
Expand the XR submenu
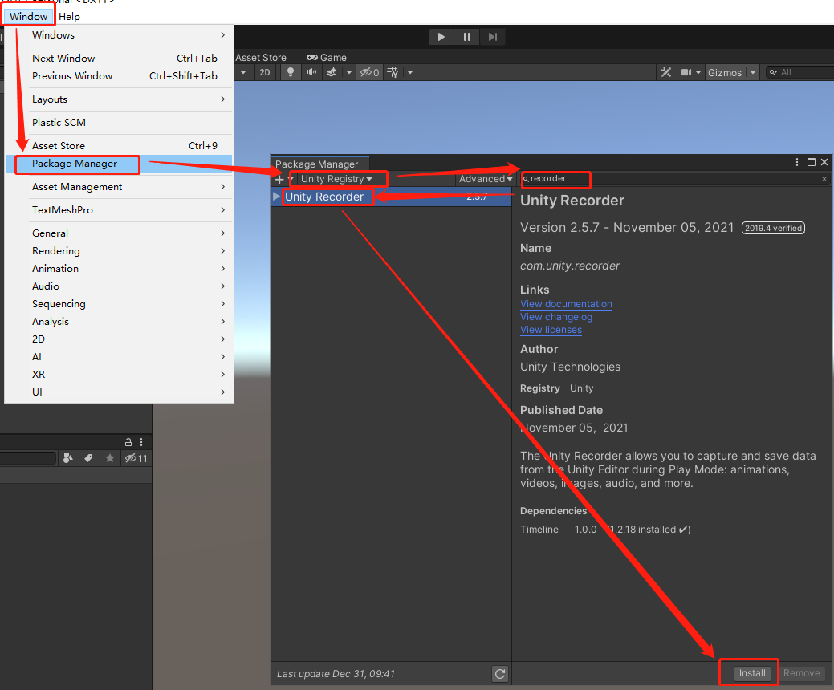[119, 374]
